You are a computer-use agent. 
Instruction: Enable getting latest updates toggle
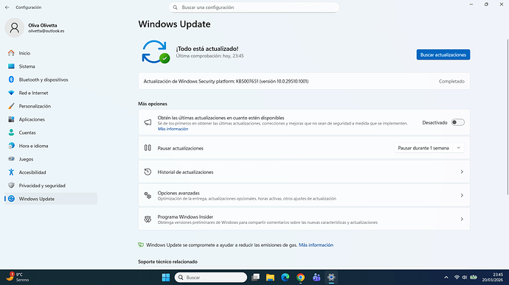[x=457, y=122]
